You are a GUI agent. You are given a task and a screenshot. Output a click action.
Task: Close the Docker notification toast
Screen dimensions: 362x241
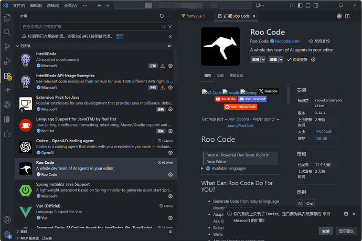pos(354,214)
